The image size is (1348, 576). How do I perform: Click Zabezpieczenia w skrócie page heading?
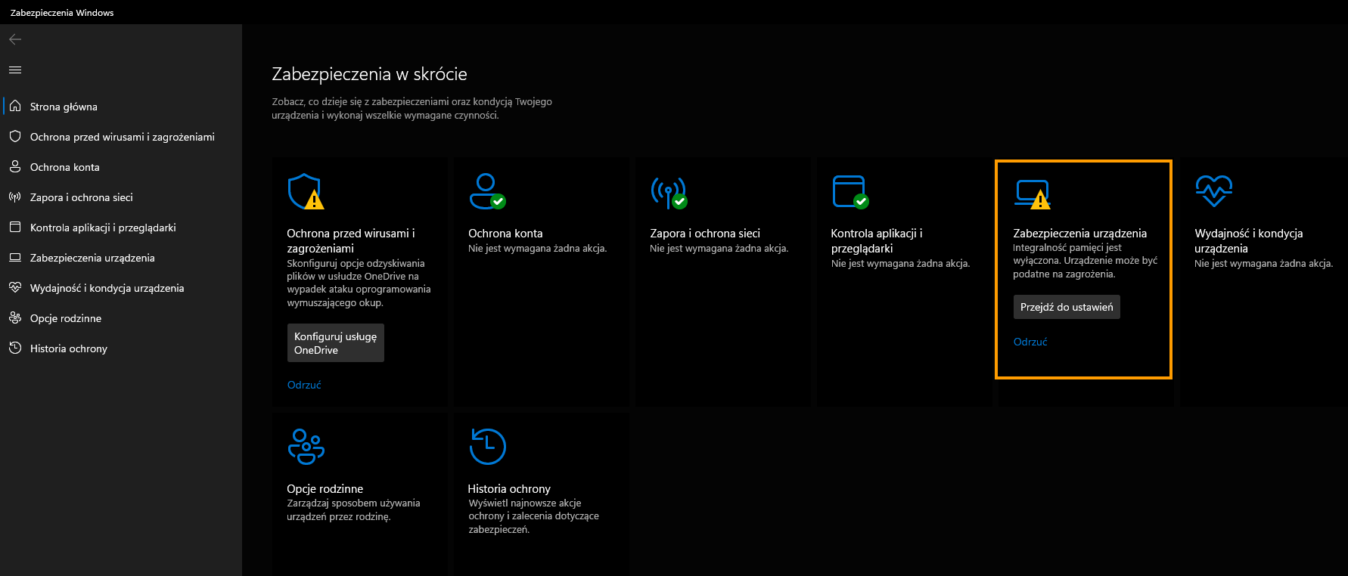(x=369, y=74)
